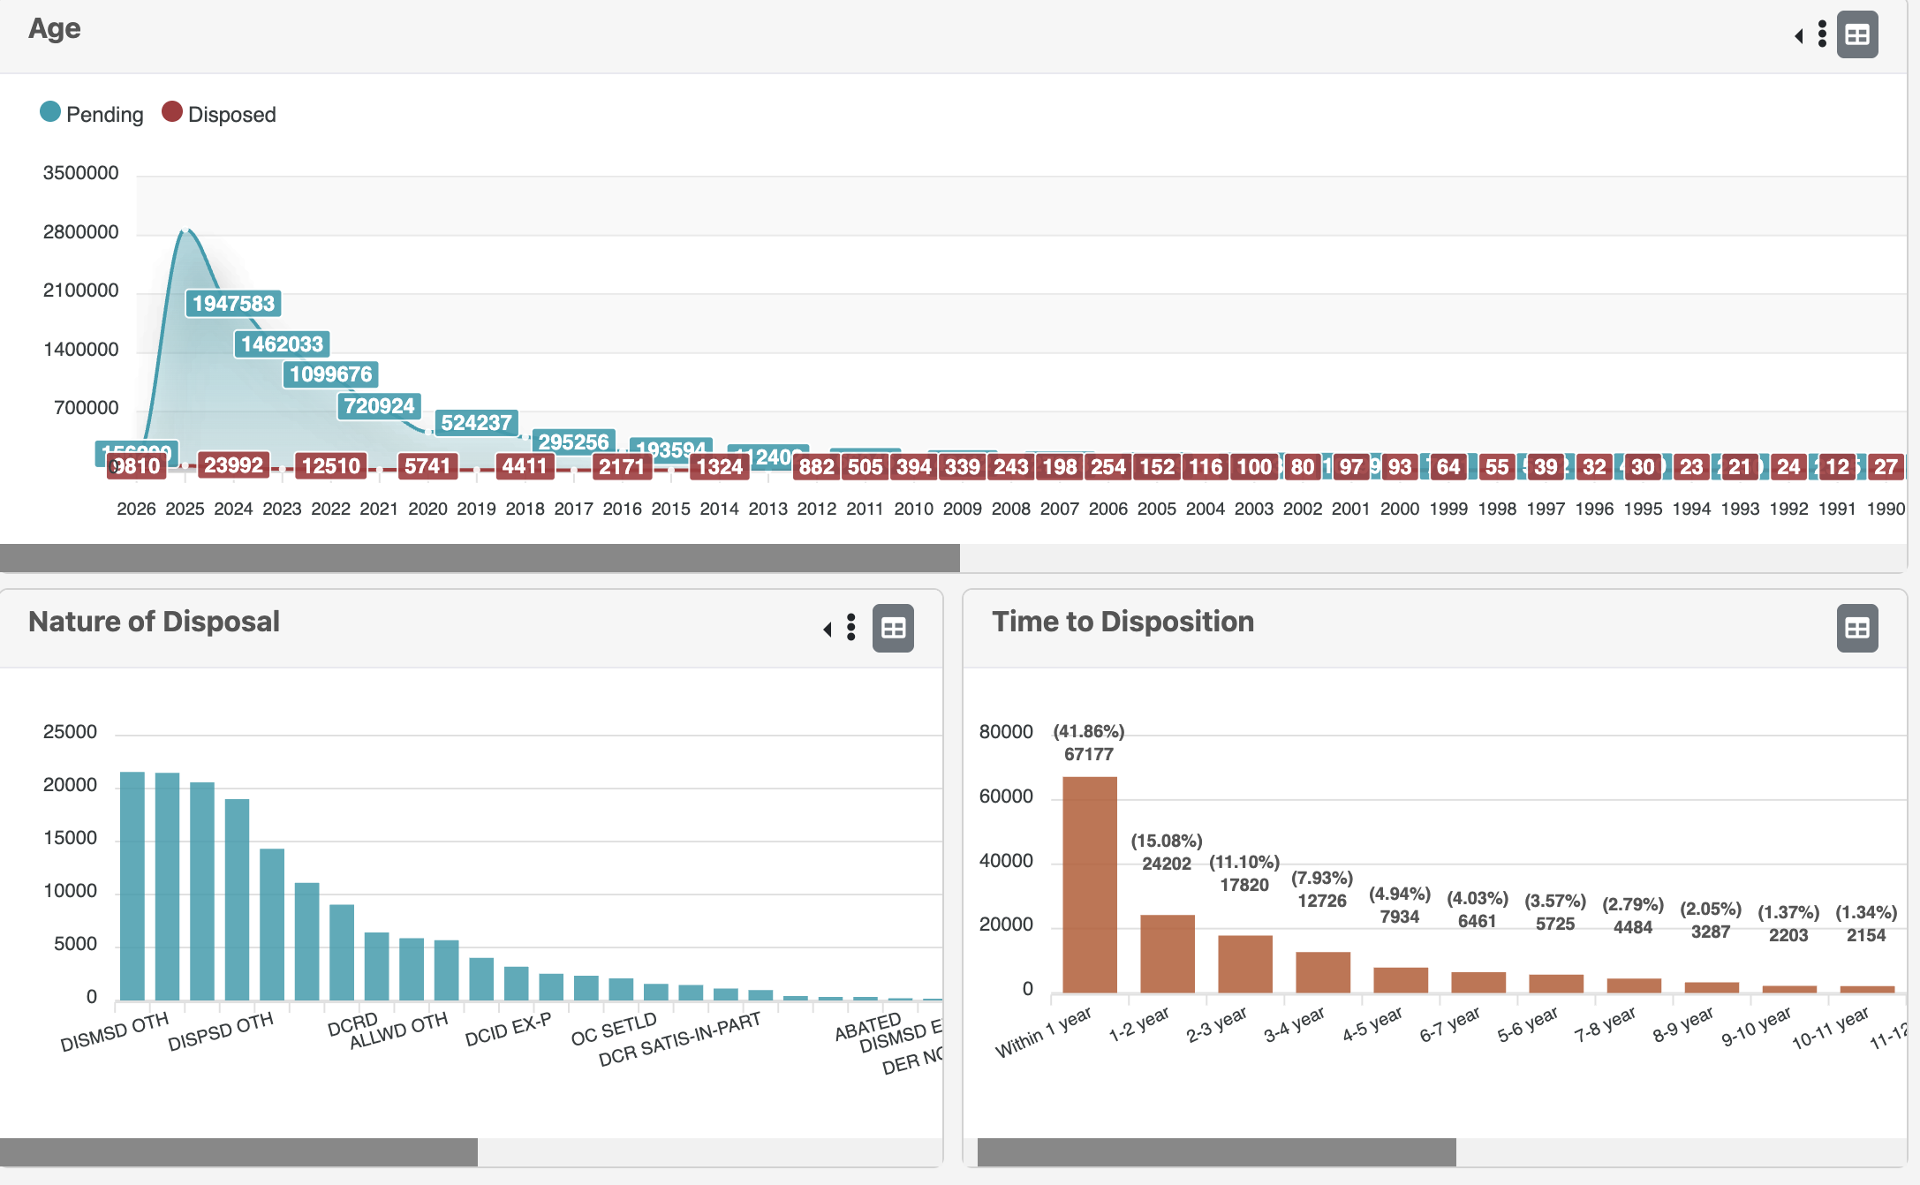Click the DISMSD OTH disposal bar
The width and height of the screenshot is (1920, 1185).
coord(132,886)
